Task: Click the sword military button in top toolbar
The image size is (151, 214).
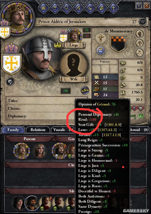Action: 78,8
